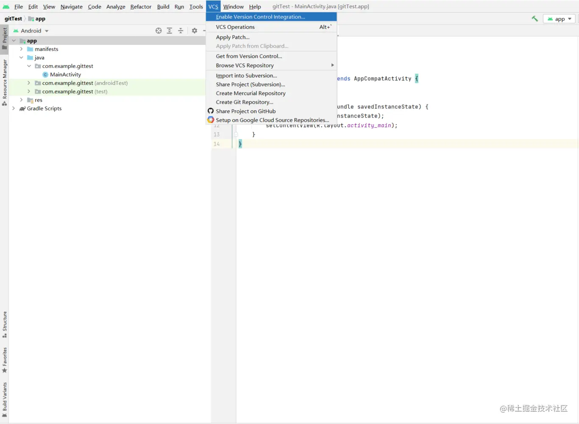Click the java folder icon
579x424 pixels.
coord(30,58)
